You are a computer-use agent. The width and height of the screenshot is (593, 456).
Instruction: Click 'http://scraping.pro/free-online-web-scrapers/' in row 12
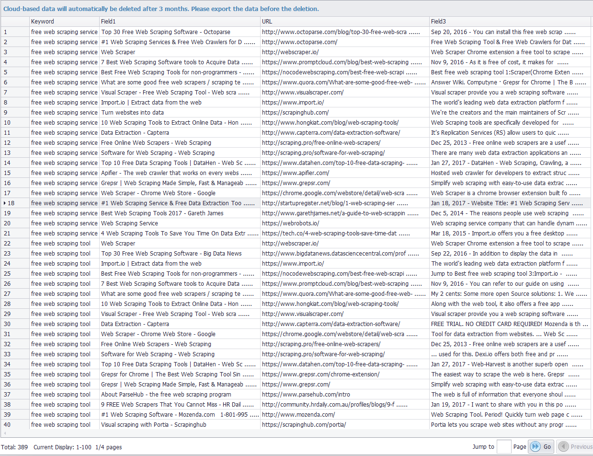point(345,143)
